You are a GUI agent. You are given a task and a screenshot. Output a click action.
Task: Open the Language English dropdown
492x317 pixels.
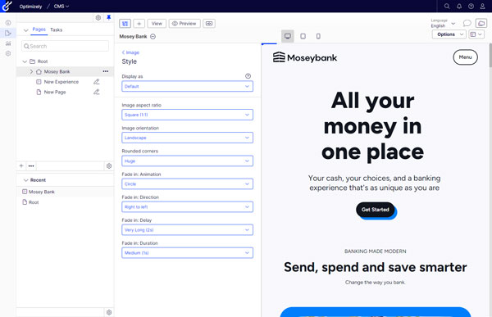[443, 23]
